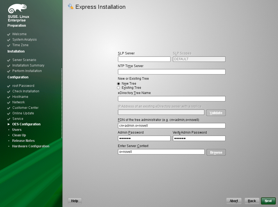278x207 pixels.
Task: Click the Enter Server Context field
Action: coord(161,152)
